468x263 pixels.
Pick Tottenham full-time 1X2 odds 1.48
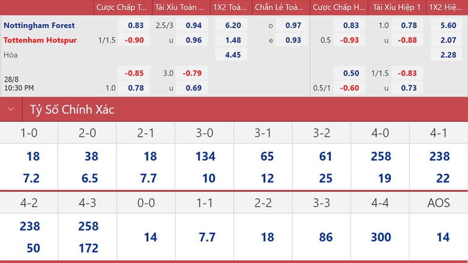(x=233, y=40)
